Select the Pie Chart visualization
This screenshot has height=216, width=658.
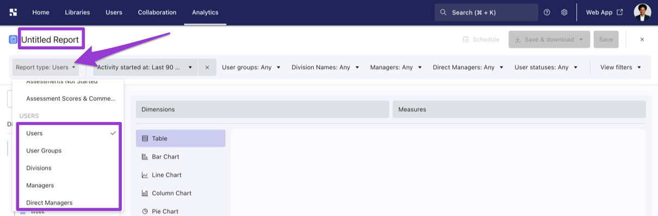pos(181,211)
